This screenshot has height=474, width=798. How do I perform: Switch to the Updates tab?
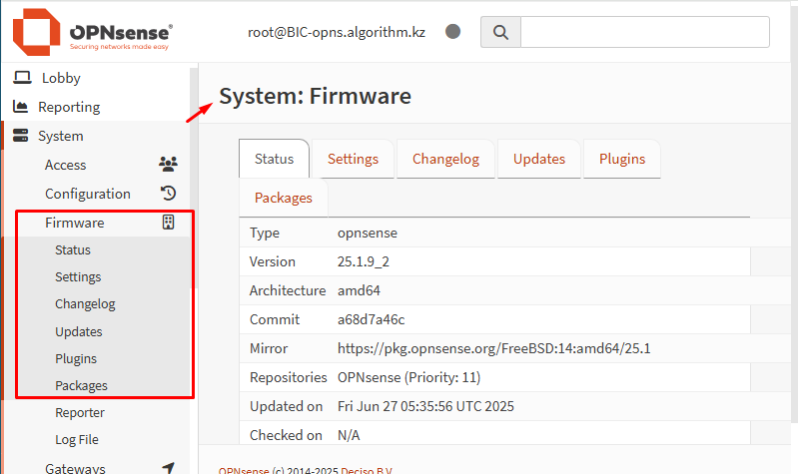(539, 159)
